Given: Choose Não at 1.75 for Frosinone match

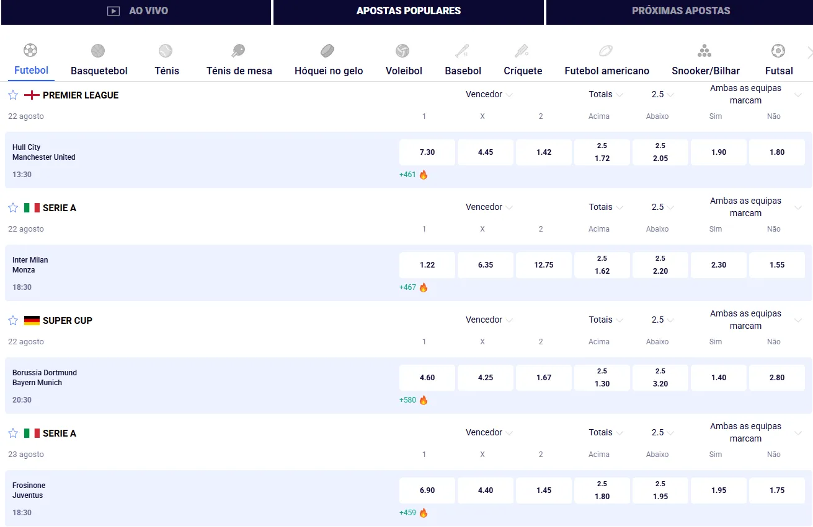Looking at the screenshot, I should tap(777, 490).
